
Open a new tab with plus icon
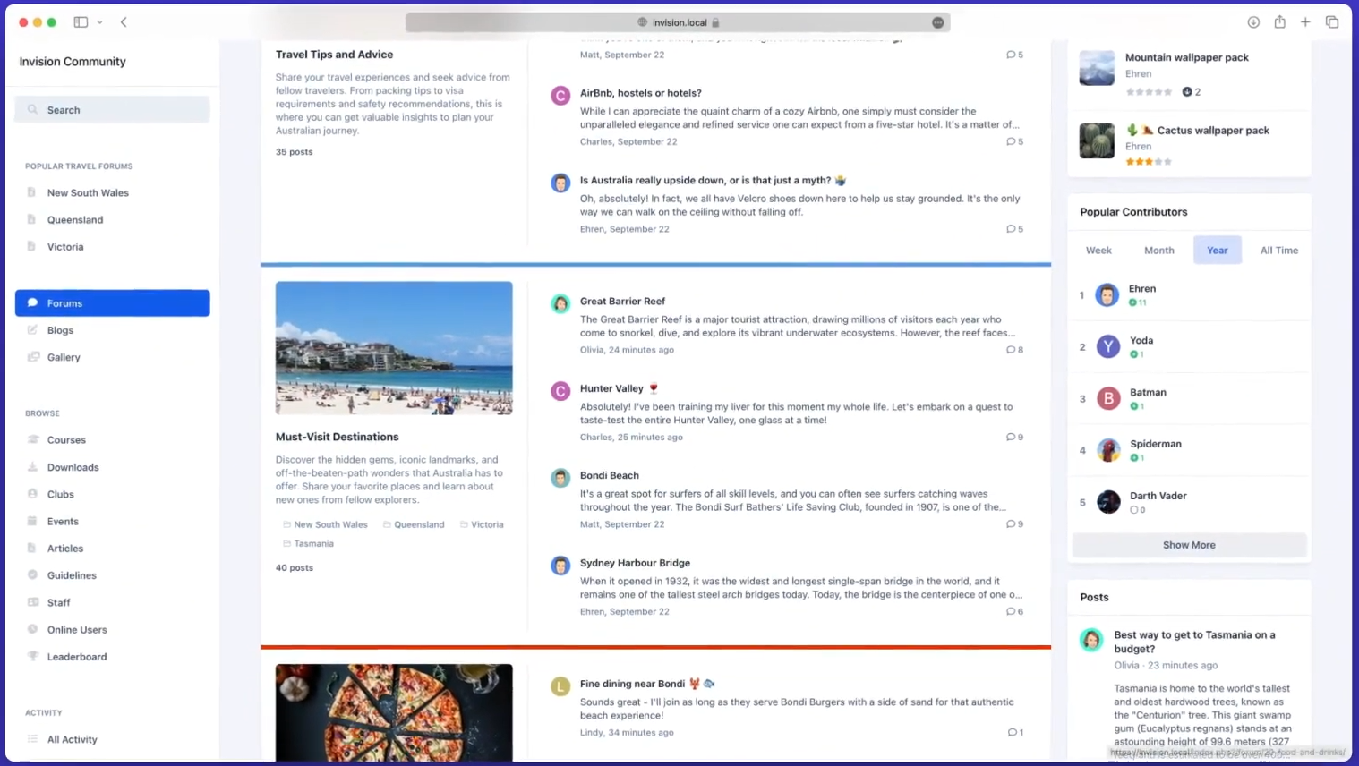click(x=1305, y=22)
